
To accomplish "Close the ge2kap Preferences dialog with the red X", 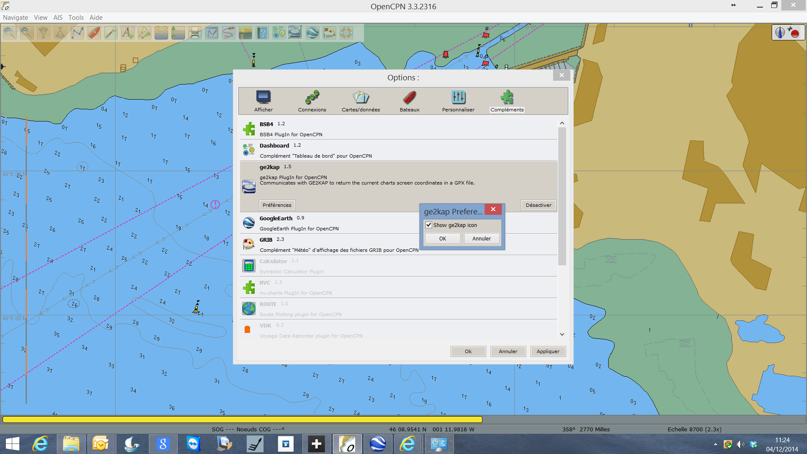I will click(x=493, y=209).
